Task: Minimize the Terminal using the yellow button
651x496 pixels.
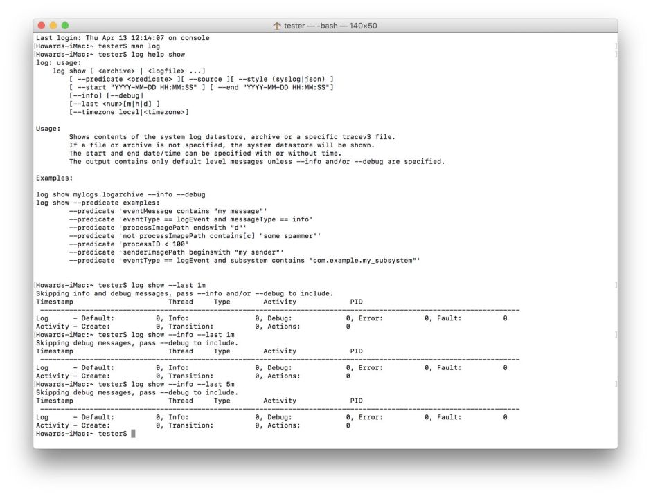Action: [53, 26]
